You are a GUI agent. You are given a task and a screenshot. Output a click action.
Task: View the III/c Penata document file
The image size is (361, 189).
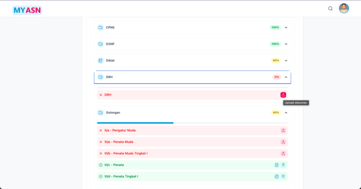click(276, 165)
